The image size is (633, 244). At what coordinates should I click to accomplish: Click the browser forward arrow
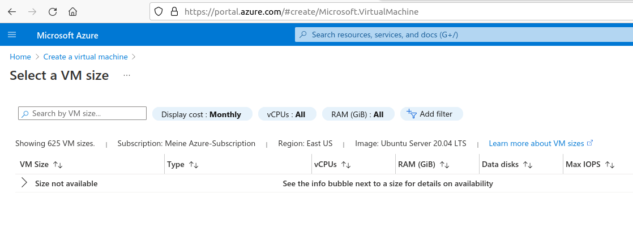click(32, 12)
